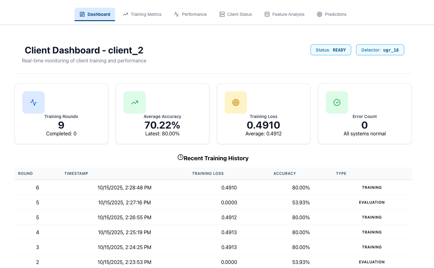Viewport: 434px width, 268px height.
Task: Click the blue waveform icon on Training Rounds card
Action: point(33,102)
